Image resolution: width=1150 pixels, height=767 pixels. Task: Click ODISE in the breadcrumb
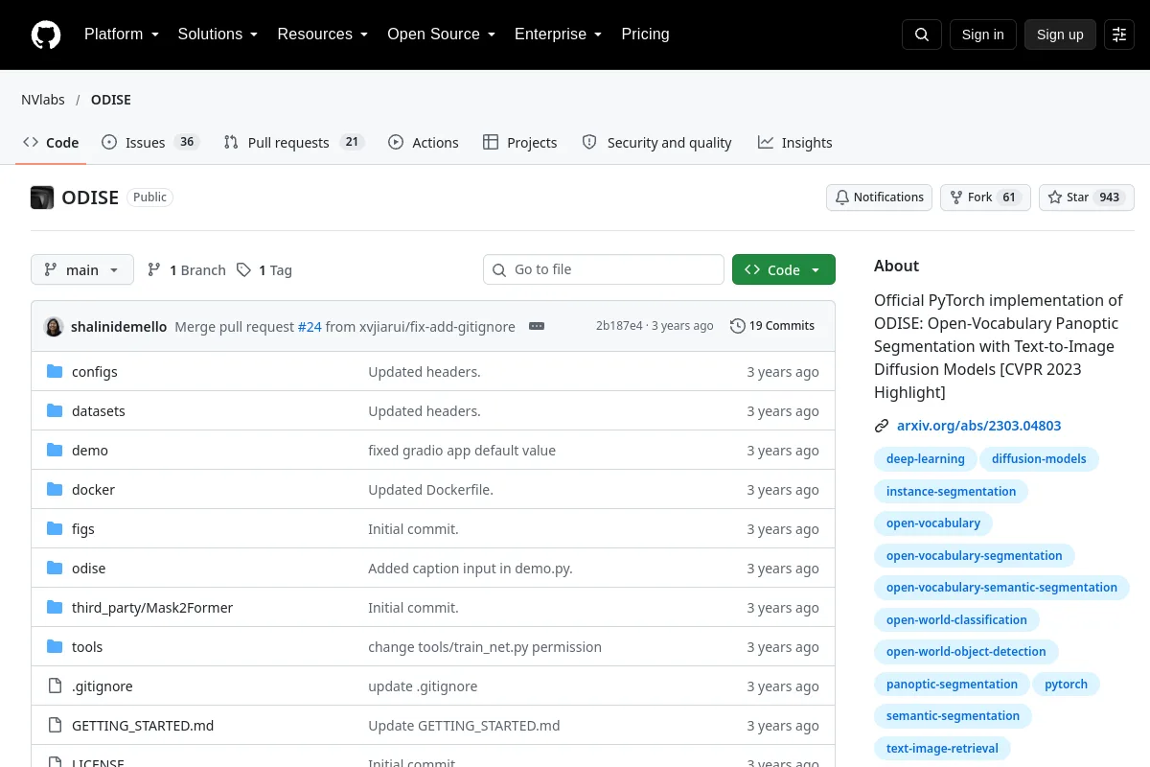tap(111, 100)
